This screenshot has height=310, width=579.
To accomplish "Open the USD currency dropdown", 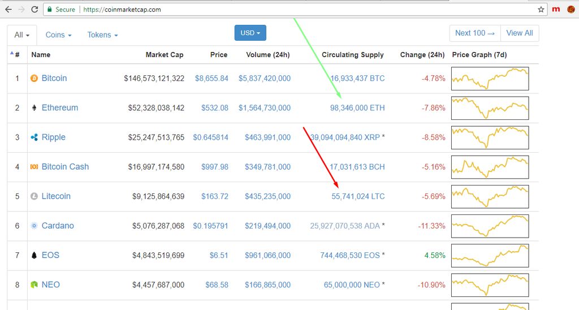I will [x=250, y=33].
